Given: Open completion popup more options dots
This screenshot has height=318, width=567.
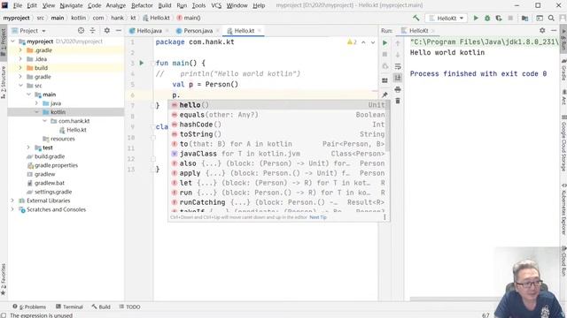Looking at the screenshot, I should tap(384, 217).
